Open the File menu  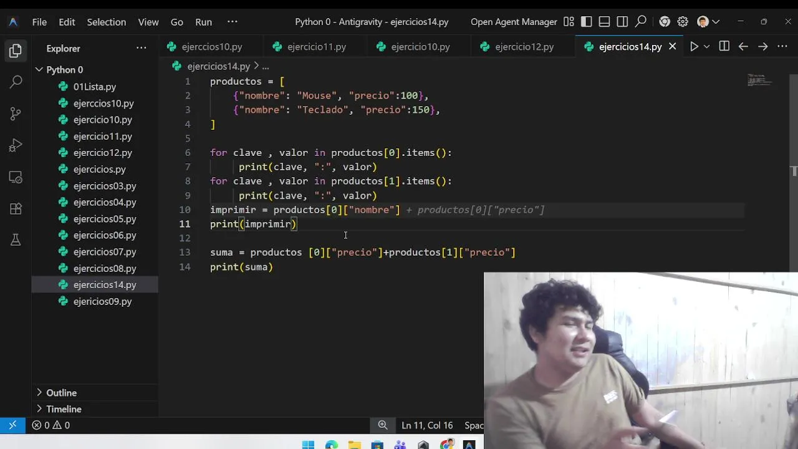39,22
